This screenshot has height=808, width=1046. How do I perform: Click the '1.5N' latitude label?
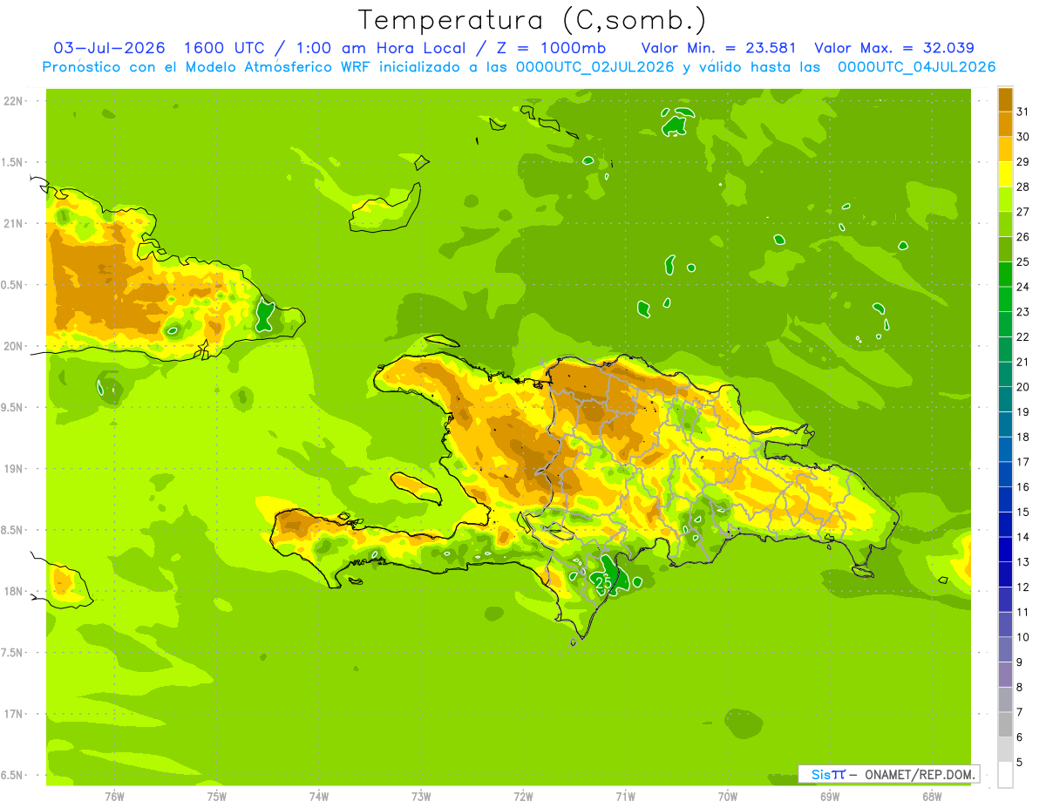[x=12, y=162]
